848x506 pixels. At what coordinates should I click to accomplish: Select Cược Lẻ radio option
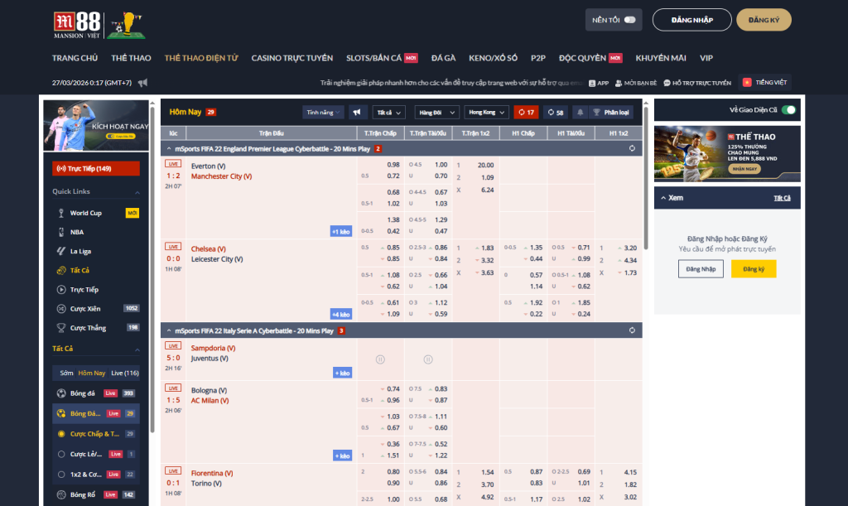(x=61, y=454)
